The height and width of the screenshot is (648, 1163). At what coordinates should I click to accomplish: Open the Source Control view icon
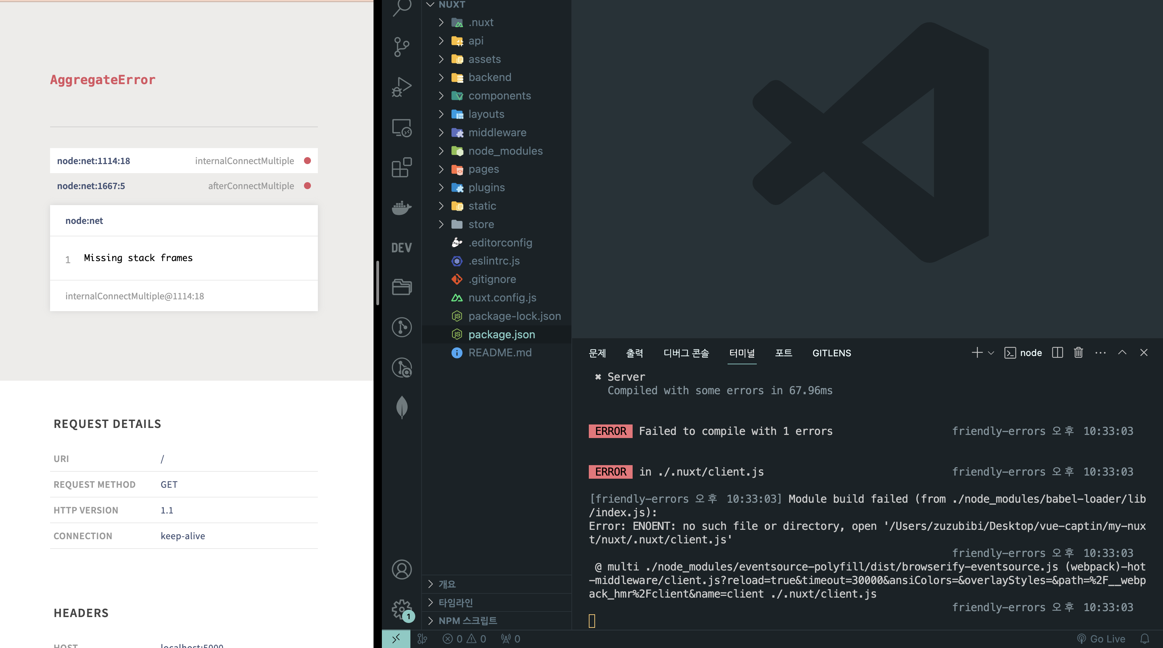click(x=401, y=47)
